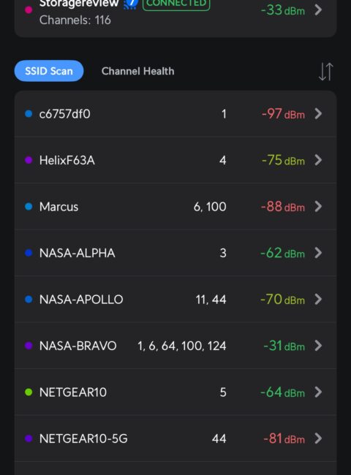Select the NASA-ALPHA network name
This screenshot has width=351, height=475.
[78, 253]
